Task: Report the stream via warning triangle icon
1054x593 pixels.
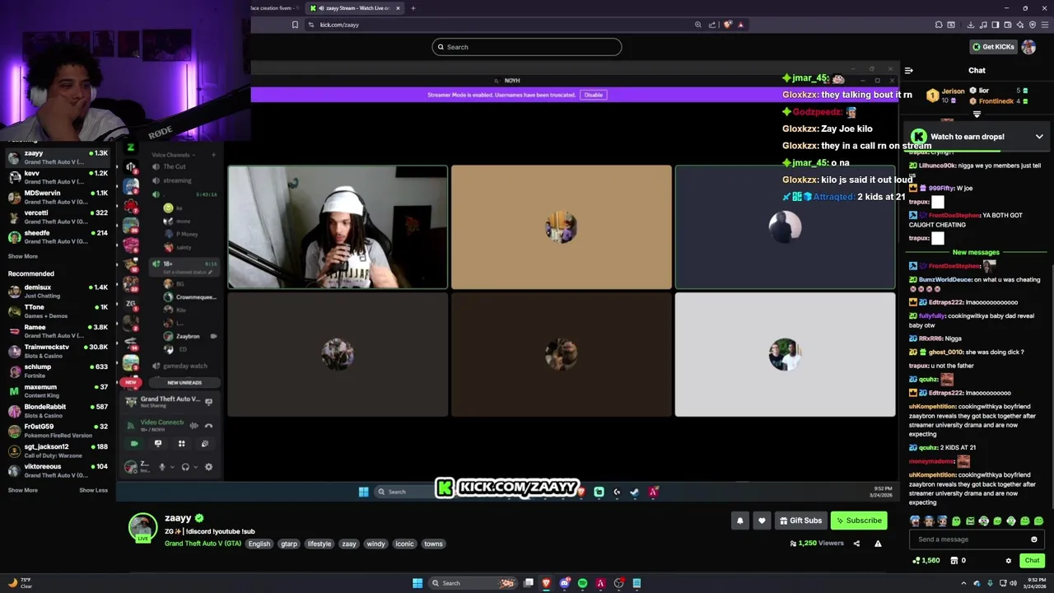Action: tap(878, 544)
